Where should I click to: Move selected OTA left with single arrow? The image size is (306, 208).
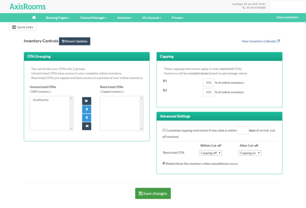(87, 118)
